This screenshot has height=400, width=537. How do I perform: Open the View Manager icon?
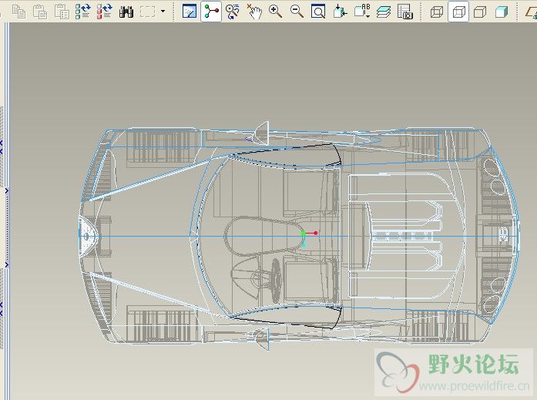(x=405, y=12)
